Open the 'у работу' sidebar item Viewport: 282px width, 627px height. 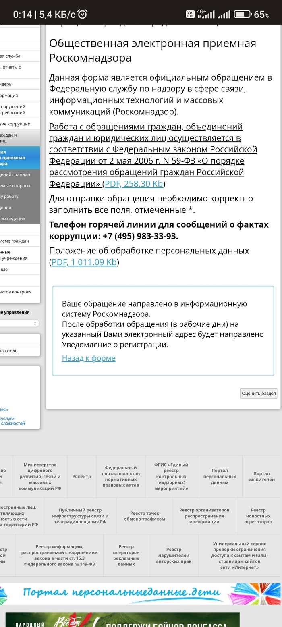(20, 197)
